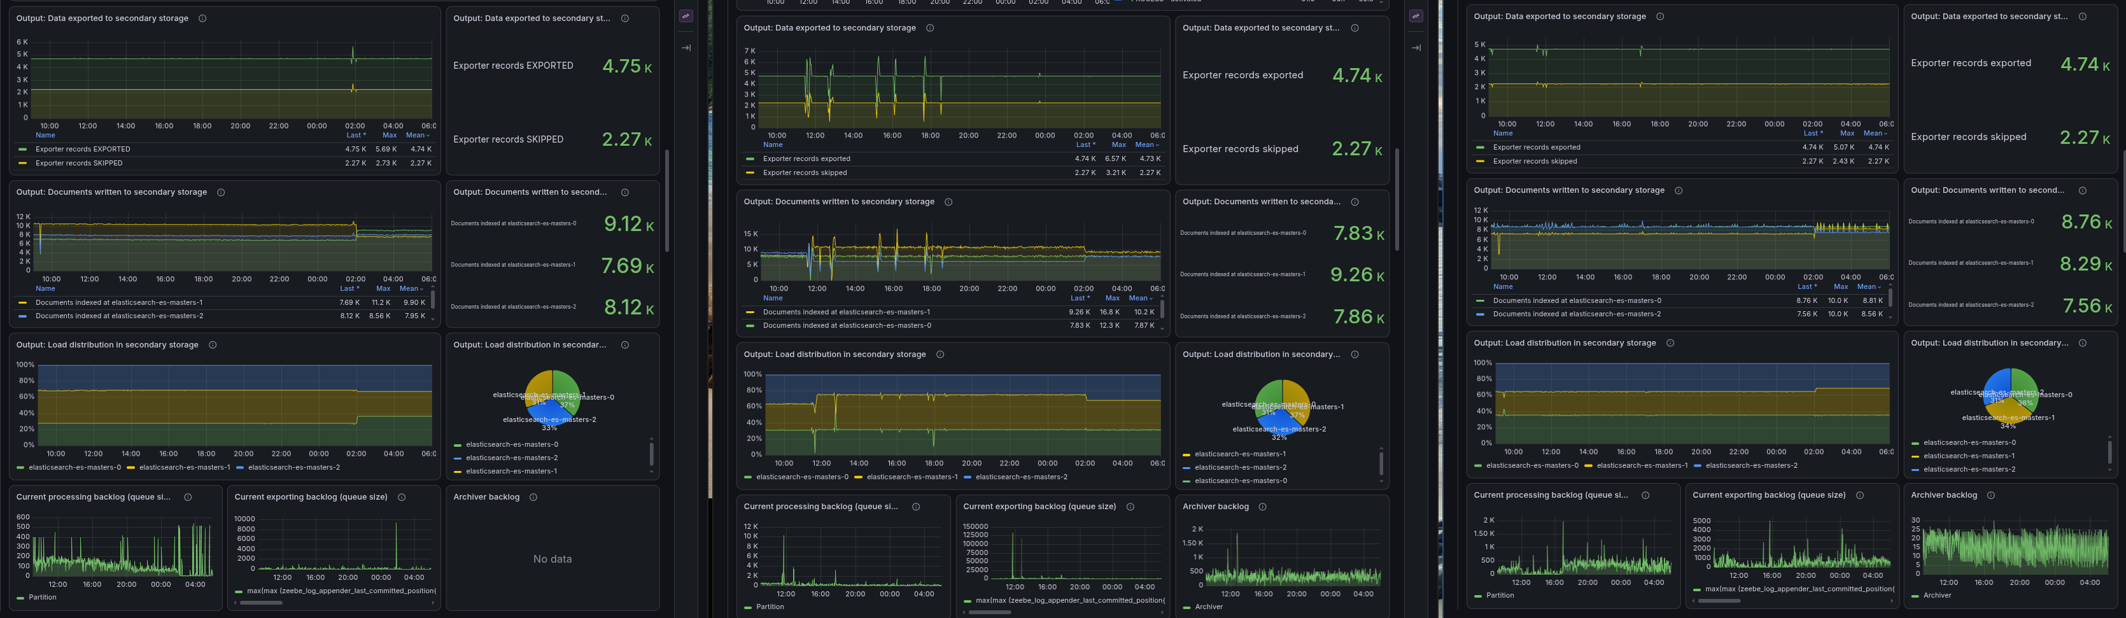
Task: Click green color swatch of 'Exporter records EXPORTED' in left legend
Action: coord(22,150)
